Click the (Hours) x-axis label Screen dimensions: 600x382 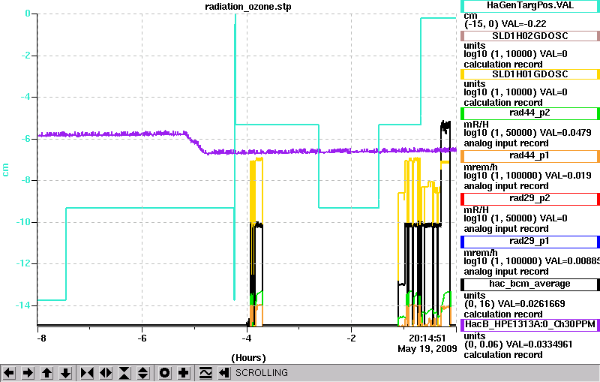pyautogui.click(x=248, y=358)
